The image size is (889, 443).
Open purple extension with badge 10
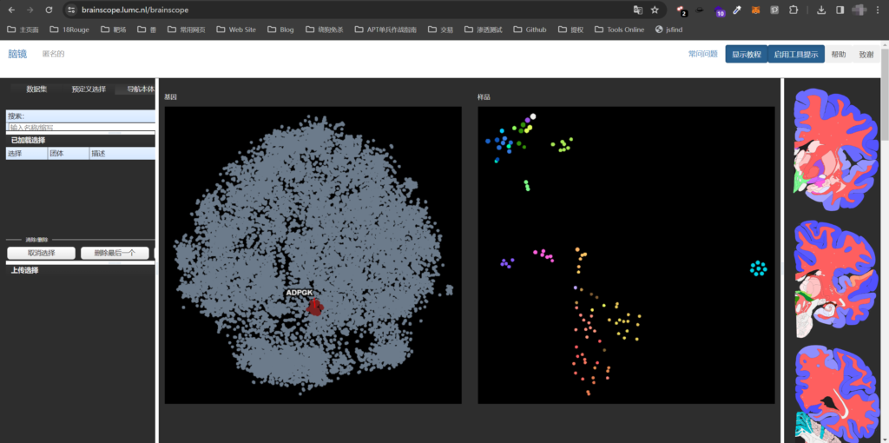coord(719,10)
